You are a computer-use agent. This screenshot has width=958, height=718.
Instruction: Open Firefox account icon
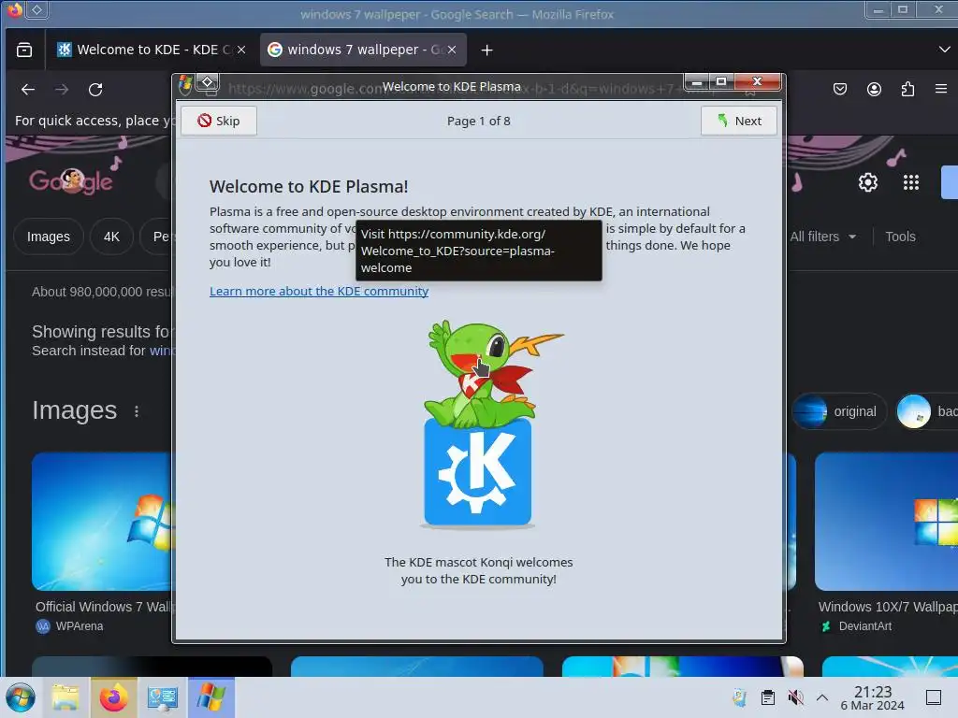coord(875,89)
